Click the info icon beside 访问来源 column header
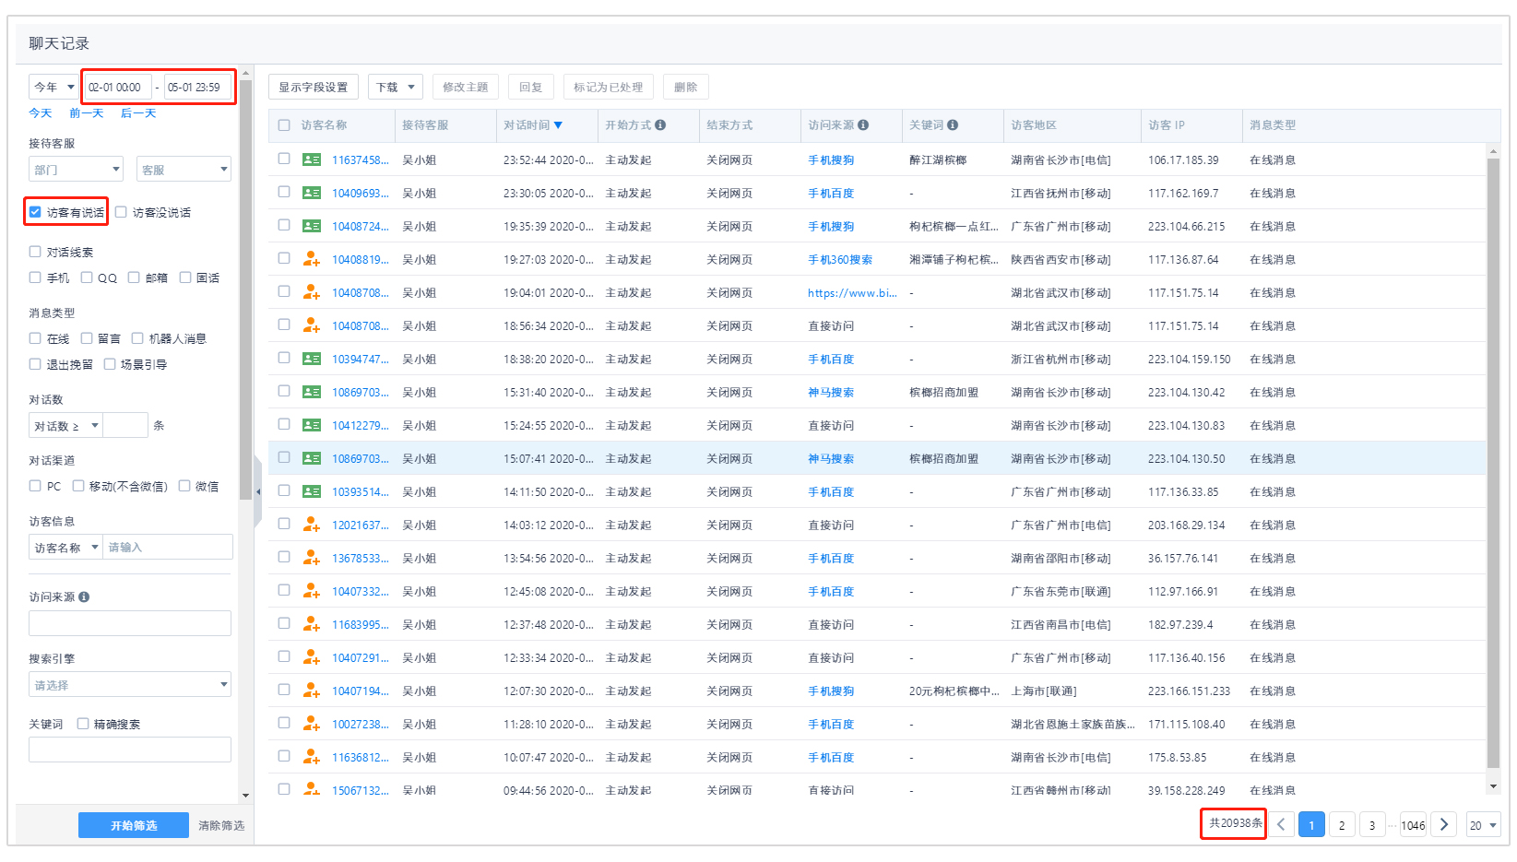Image resolution: width=1517 pixels, height=862 pixels. pyautogui.click(x=863, y=125)
